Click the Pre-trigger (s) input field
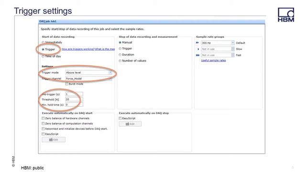This screenshot has height=172, width=306. 74,94
